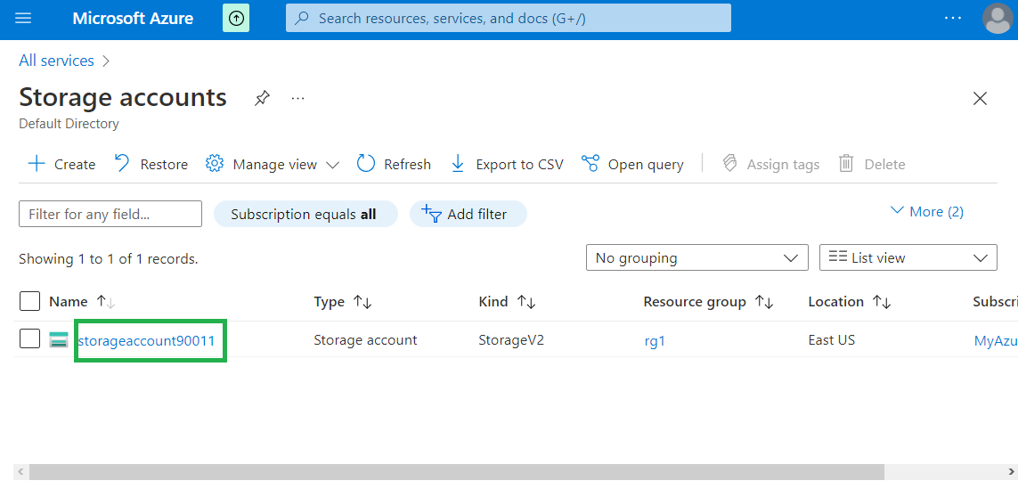Screen dimensions: 1018x497
Task: Click the Location column header text
Action: 836,302
